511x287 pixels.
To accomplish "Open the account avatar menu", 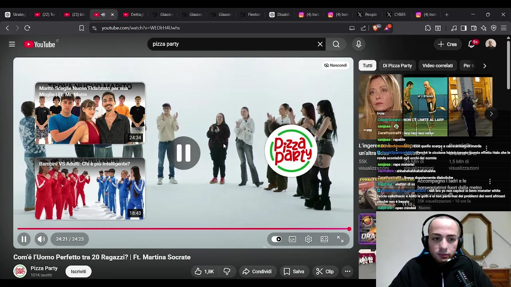I will pyautogui.click(x=491, y=44).
